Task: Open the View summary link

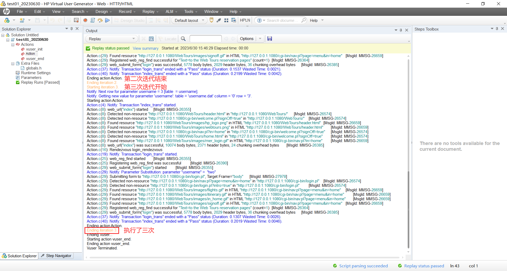Action: click(x=145, y=48)
